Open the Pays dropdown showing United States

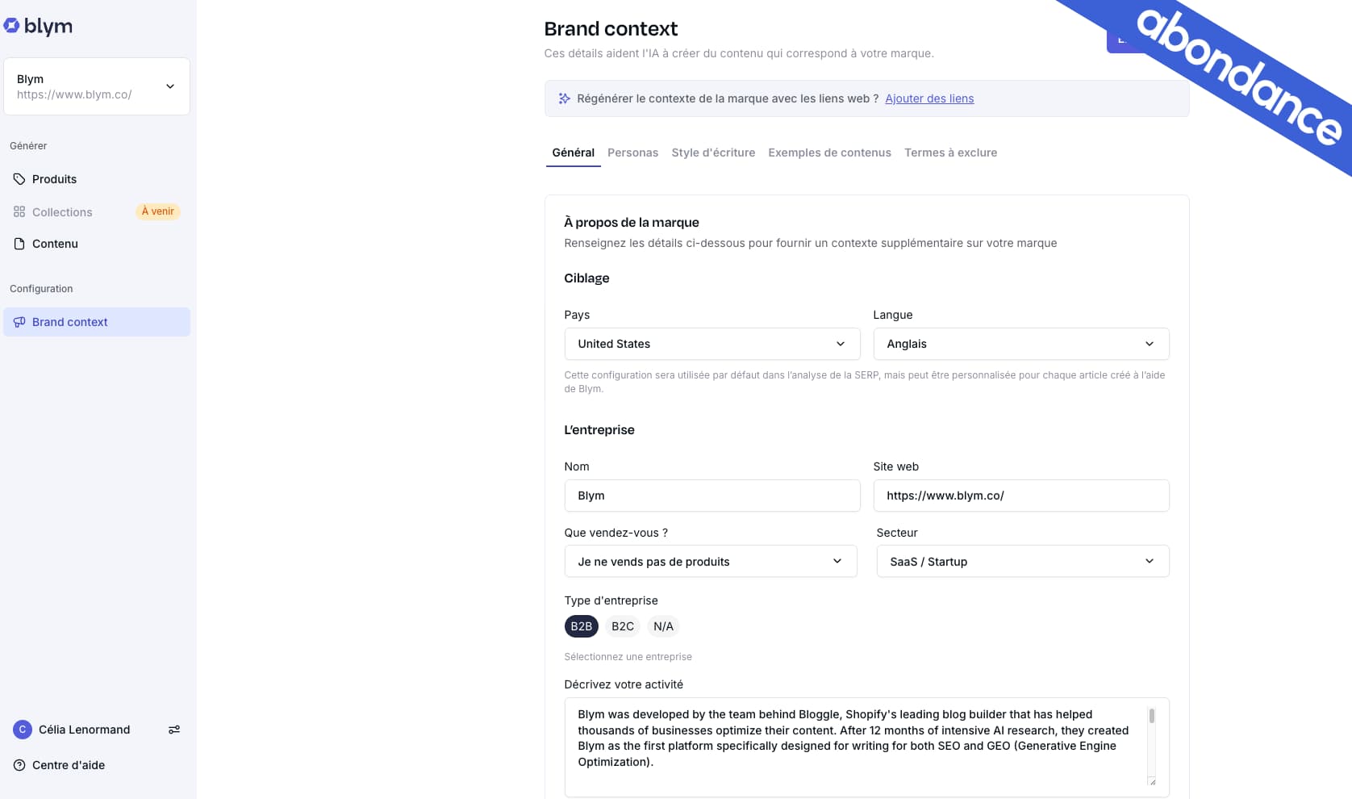coord(711,343)
